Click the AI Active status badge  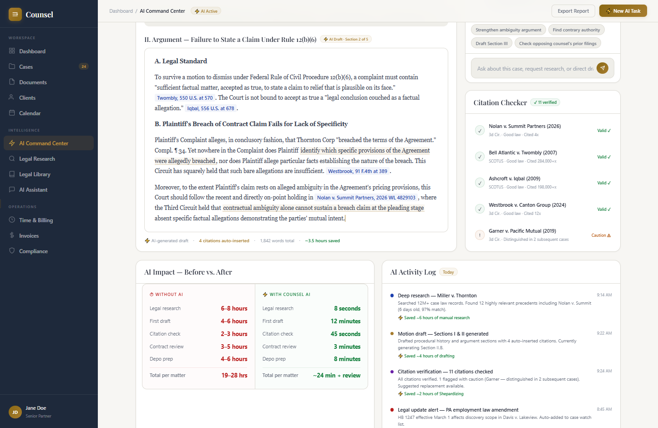[206, 11]
